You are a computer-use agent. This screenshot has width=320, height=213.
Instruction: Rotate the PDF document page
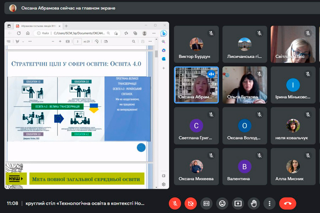point(97,42)
